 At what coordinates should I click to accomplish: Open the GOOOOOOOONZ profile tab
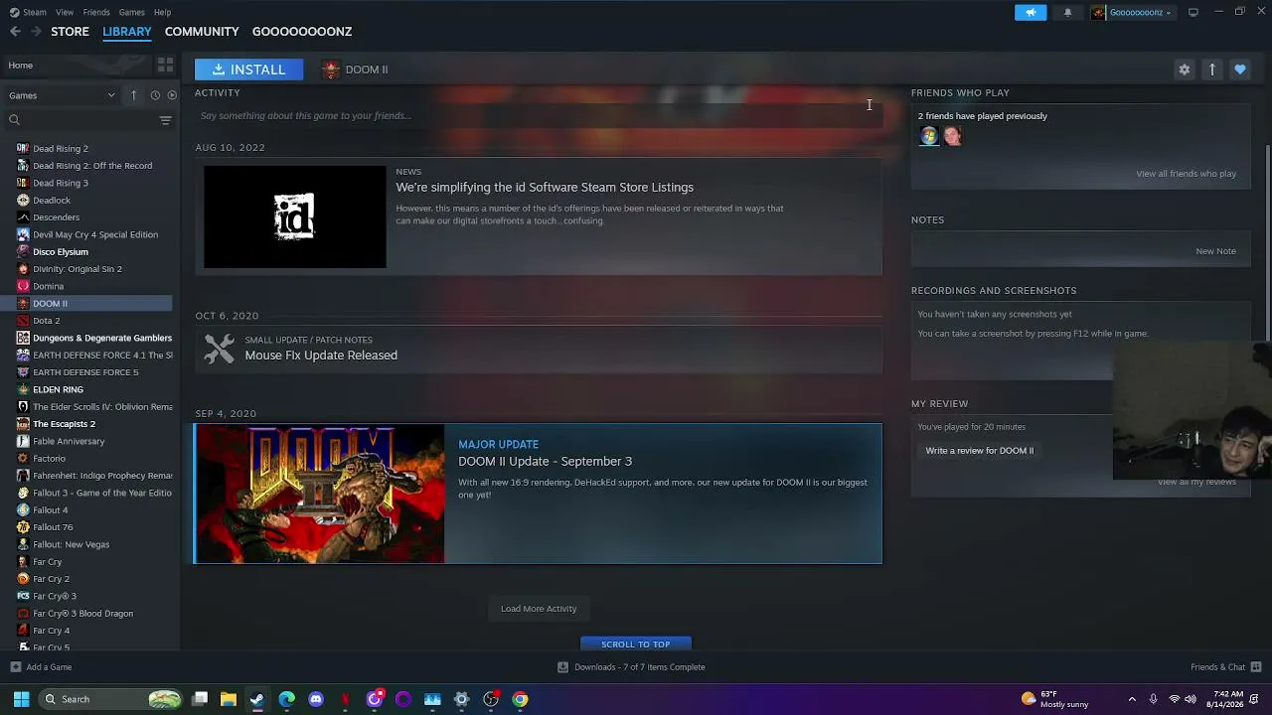pos(302,32)
